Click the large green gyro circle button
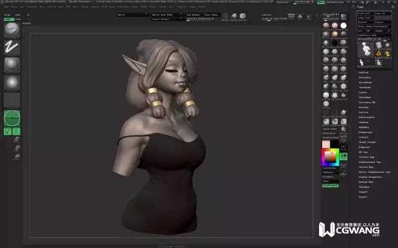The width and height of the screenshot is (398, 248). 12,118
